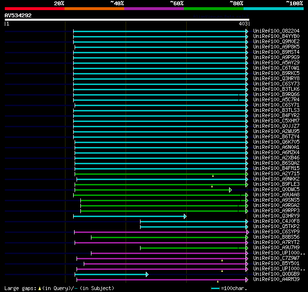
Task: Select the UniRef100_A5C7R4 label
Action: [276, 100]
